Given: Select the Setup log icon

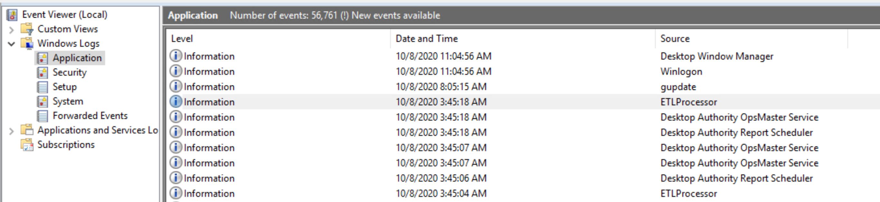Looking at the screenshot, I should pos(43,87).
